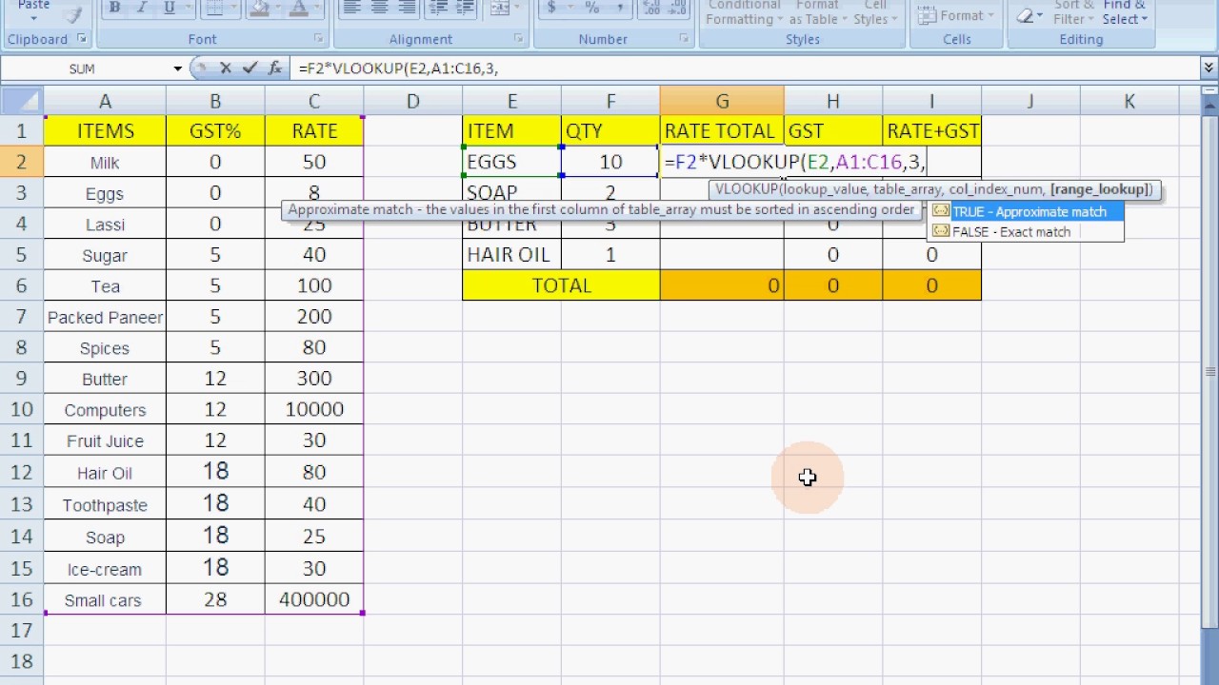Cancel the formula entry with X icon

coord(226,68)
